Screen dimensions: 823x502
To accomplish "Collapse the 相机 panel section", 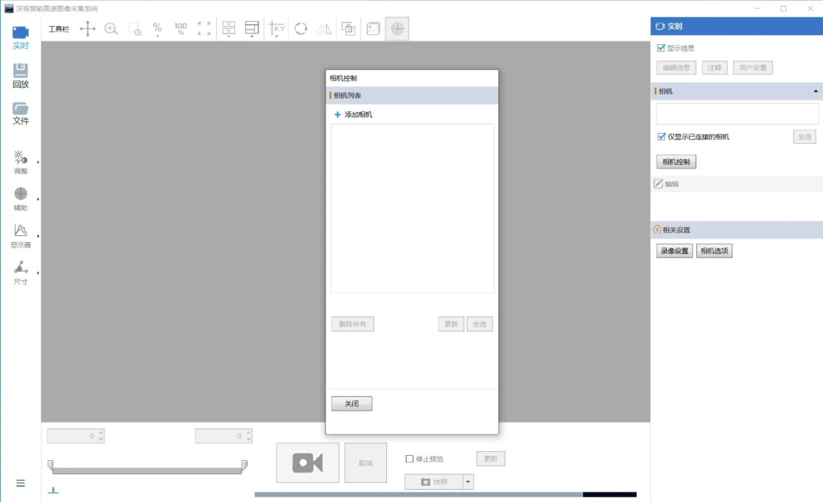I will [815, 92].
